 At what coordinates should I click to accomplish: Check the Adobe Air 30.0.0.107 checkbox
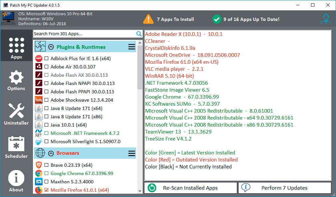point(46,67)
